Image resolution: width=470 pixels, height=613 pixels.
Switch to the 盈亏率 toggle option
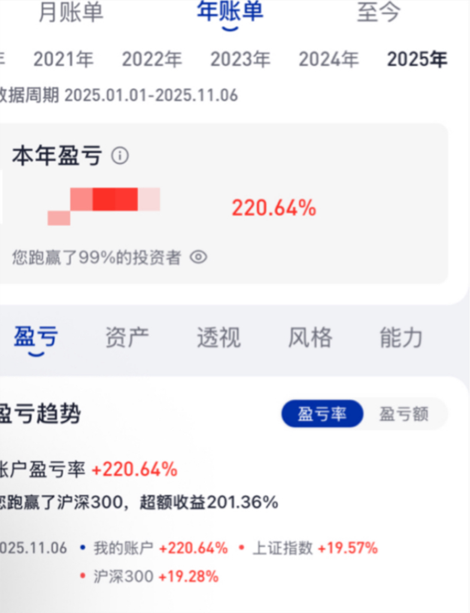click(x=322, y=414)
